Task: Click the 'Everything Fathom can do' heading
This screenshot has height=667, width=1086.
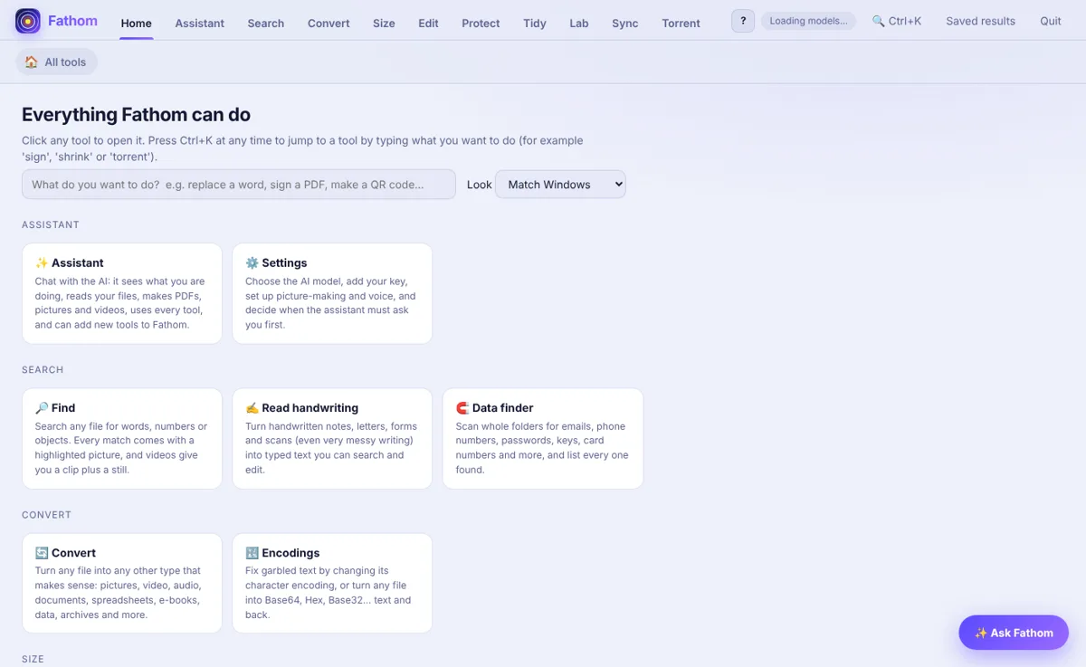Action: click(x=136, y=115)
